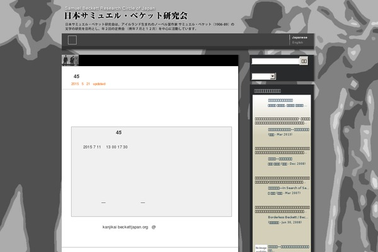The image size is (378, 252).
Task: Click the '2015 7 11 13 00 17 30' schedule text
Action: [105, 147]
